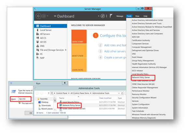The height and width of the screenshot is (133, 187).
Task: Click the Recent places icon
Action: pos(40,109)
